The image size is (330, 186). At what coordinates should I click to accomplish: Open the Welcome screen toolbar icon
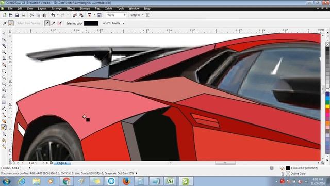pyautogui.click(x=100, y=15)
